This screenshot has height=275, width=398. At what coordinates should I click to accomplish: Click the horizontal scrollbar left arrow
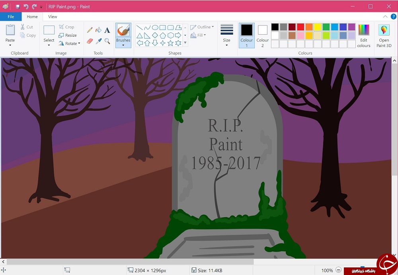pos(3,261)
